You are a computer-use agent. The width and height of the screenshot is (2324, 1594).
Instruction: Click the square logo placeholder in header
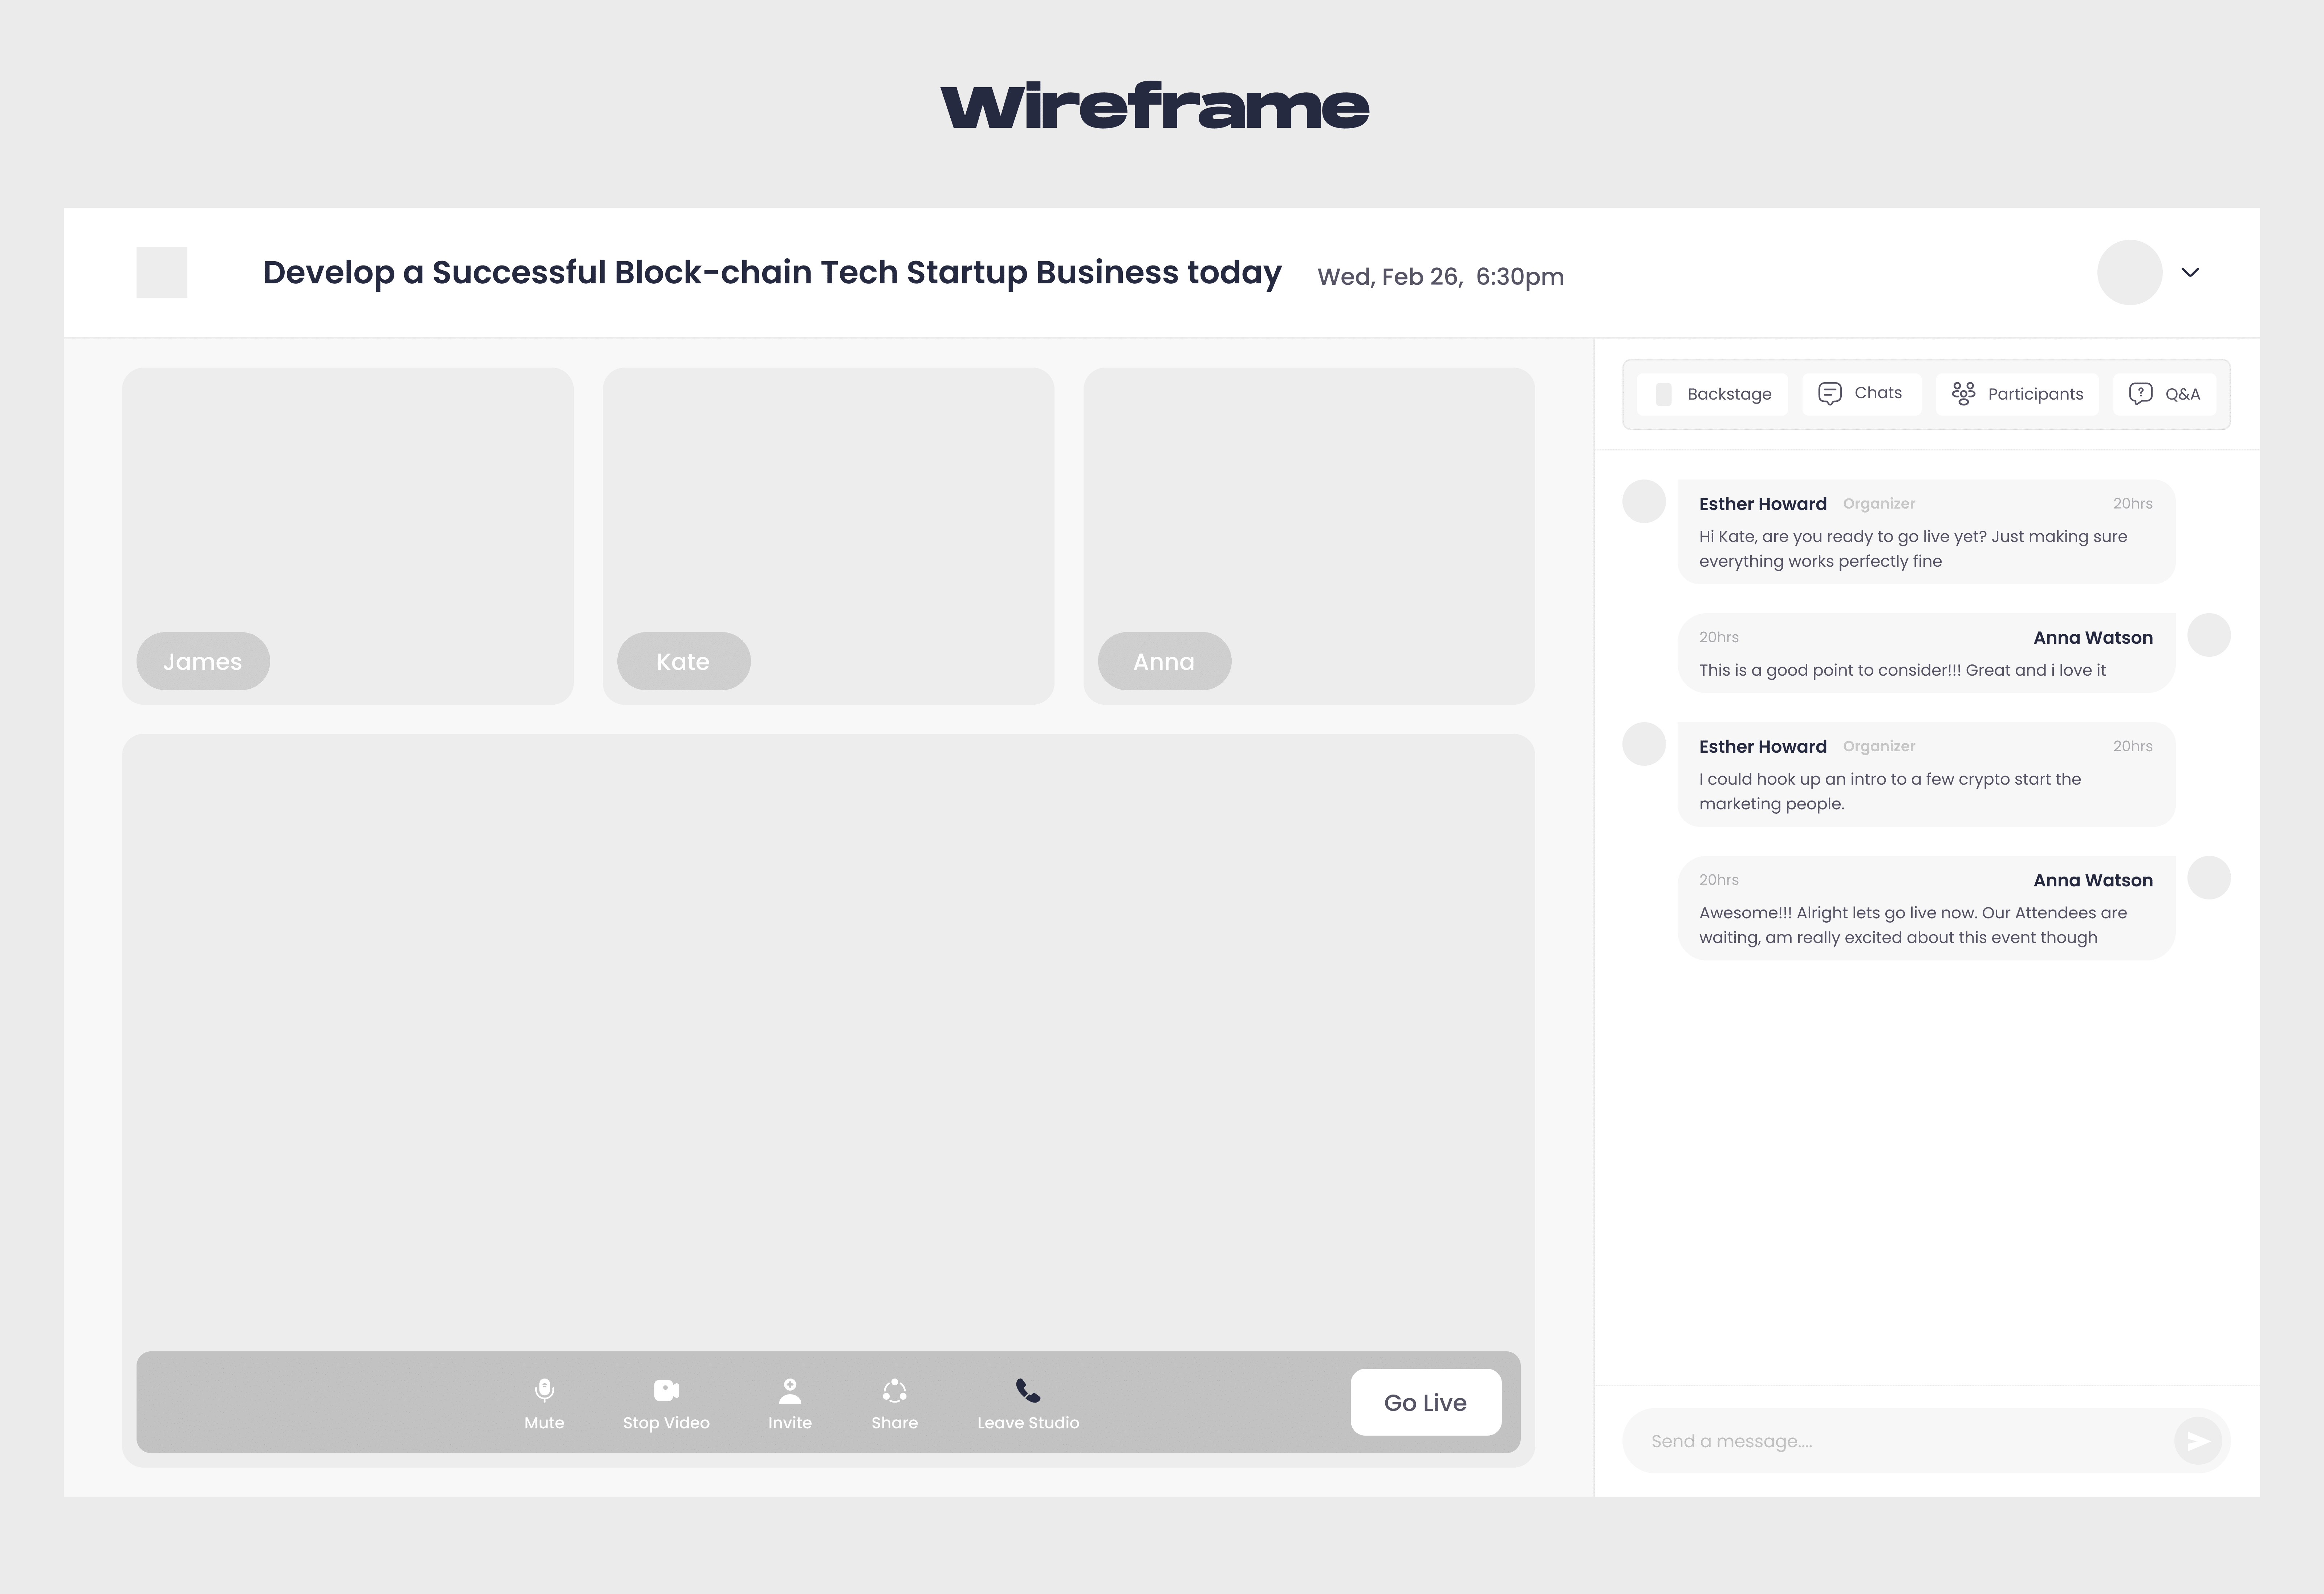[x=162, y=272]
